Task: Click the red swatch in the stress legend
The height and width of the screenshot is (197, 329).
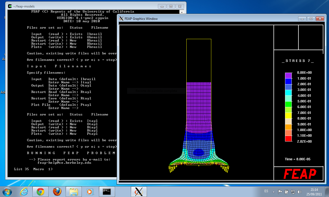Action: [x=288, y=139]
